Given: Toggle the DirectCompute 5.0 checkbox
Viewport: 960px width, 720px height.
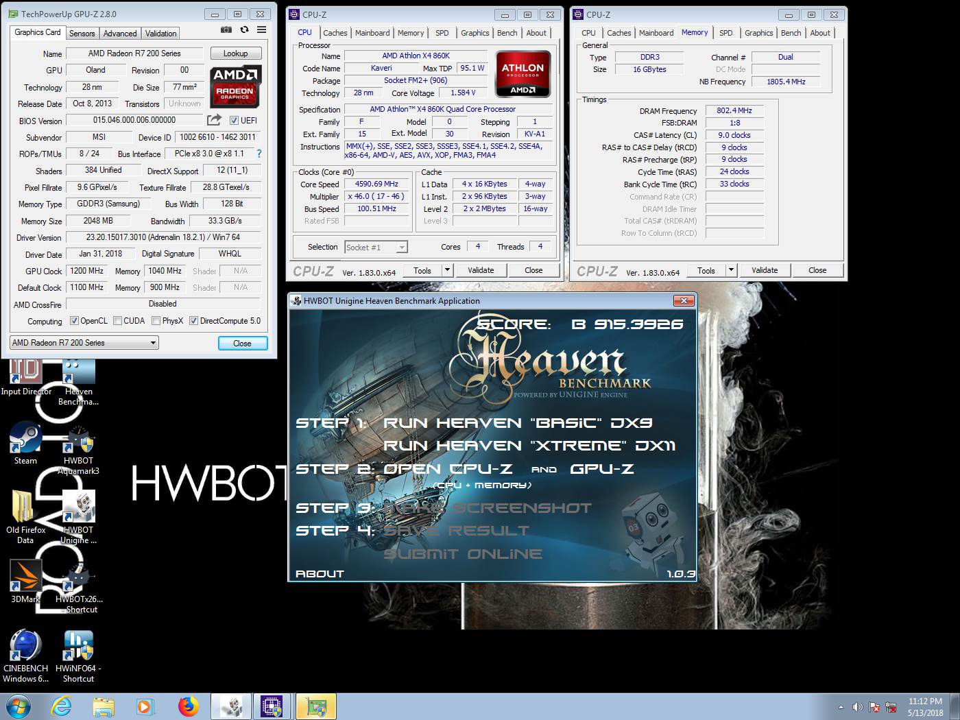Looking at the screenshot, I should coord(193,320).
